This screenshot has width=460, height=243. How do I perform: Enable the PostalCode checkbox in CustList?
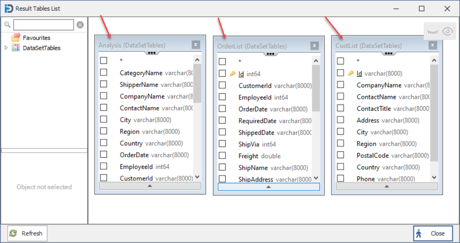pos(340,155)
